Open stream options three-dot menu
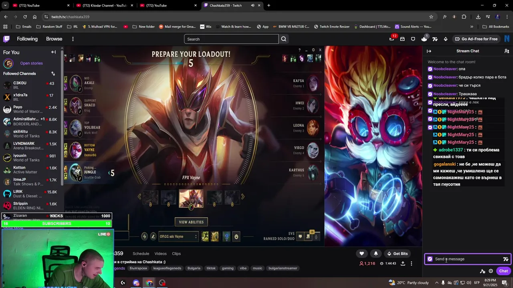Viewport: 513px width, 288px height. coord(411,264)
